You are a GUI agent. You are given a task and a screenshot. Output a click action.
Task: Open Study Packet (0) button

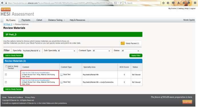[x=130, y=43]
